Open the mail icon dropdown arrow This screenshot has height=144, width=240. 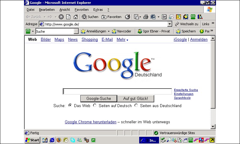[140, 17]
